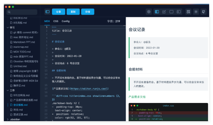Screen dimensions: 213x125
Task: Open 产品插件推进流程.md file
Action: [x=24, y=100]
